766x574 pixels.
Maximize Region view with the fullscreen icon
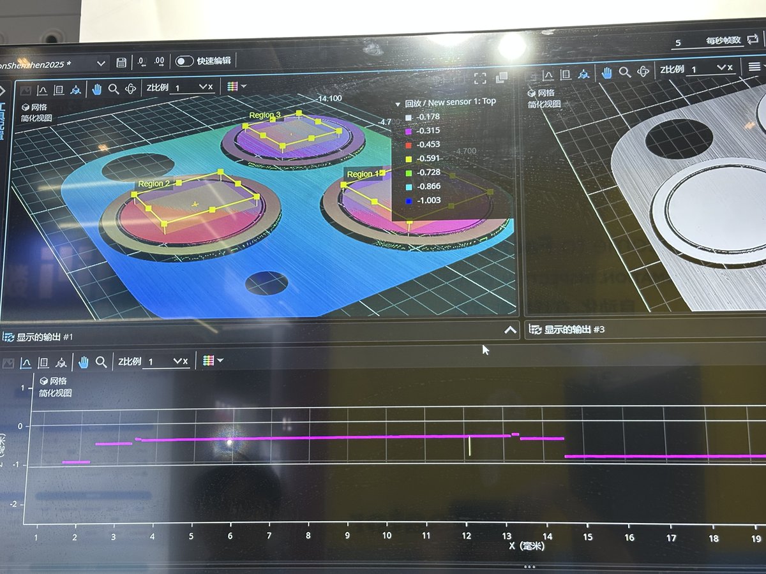pos(480,78)
